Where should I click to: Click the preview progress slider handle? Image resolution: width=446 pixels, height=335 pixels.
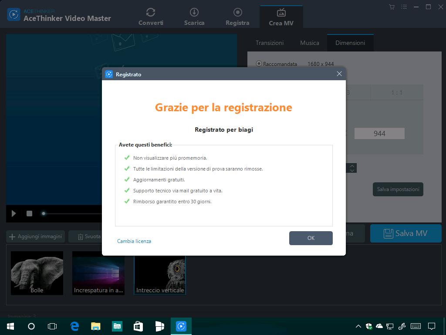(x=44, y=213)
